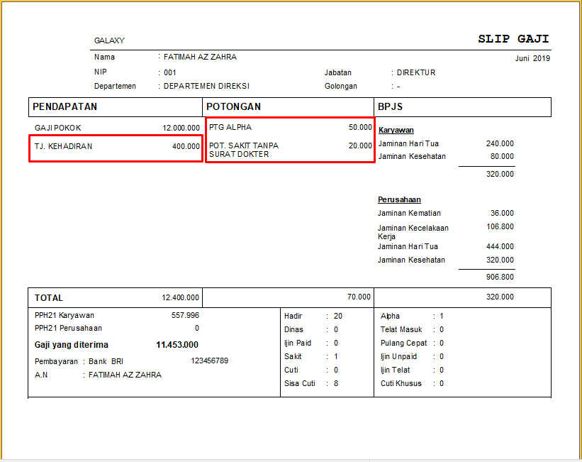The height and width of the screenshot is (462, 582).
Task: Select employee name FATIMAH AZ ZAHRA at top
Action: 200,57
